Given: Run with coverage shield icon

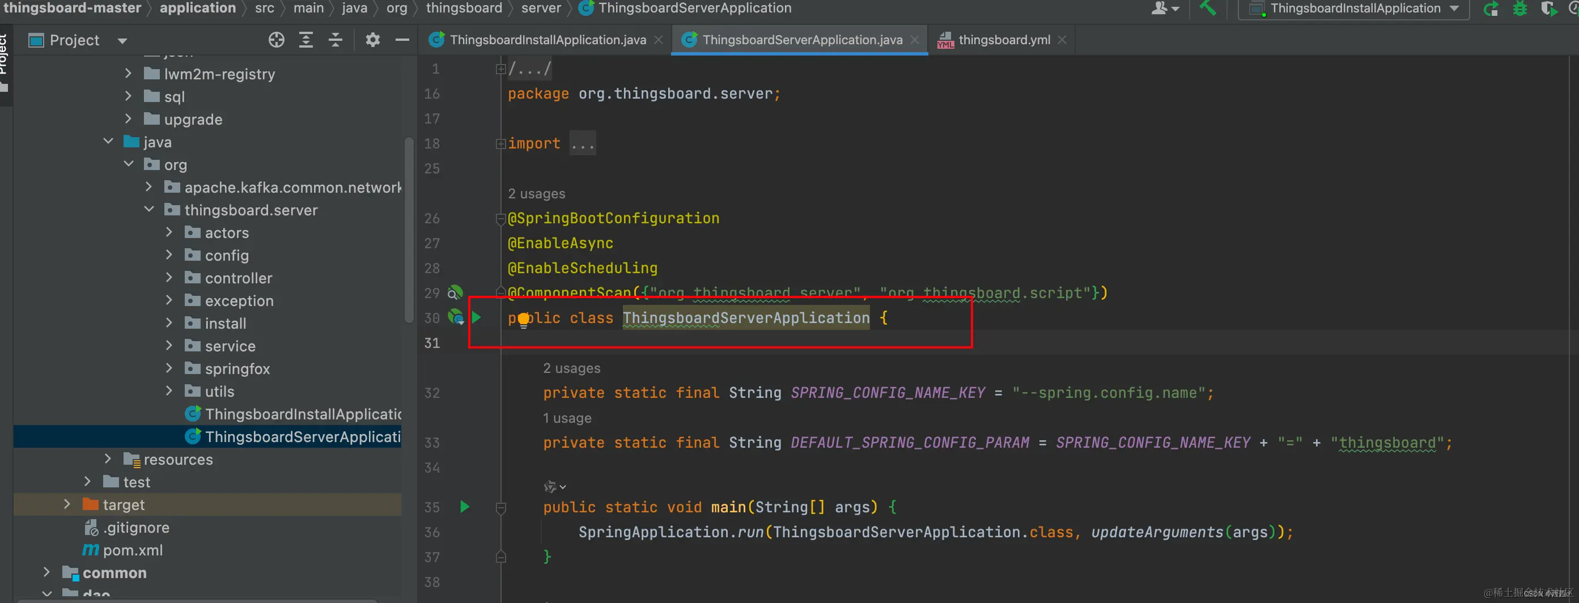Looking at the screenshot, I should [x=1548, y=9].
